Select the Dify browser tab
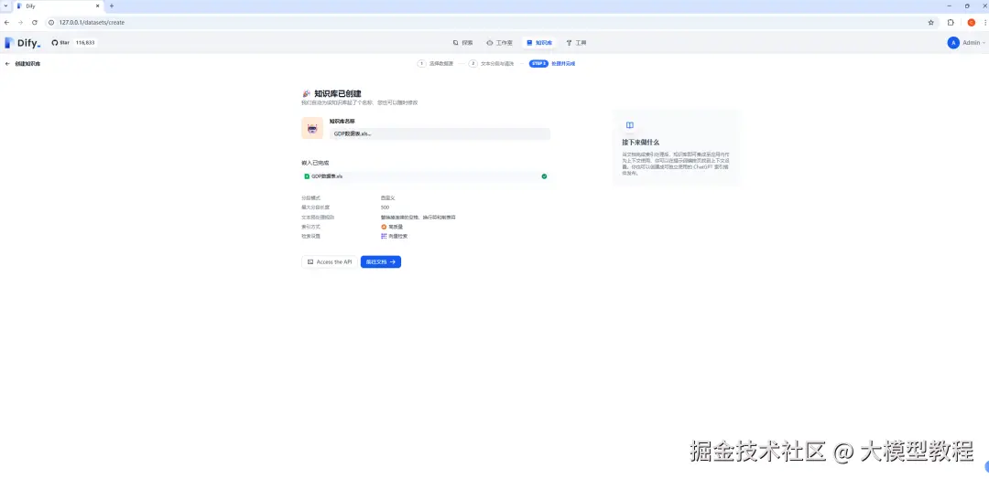Screen dimensions: 989x479 [x=58, y=5]
